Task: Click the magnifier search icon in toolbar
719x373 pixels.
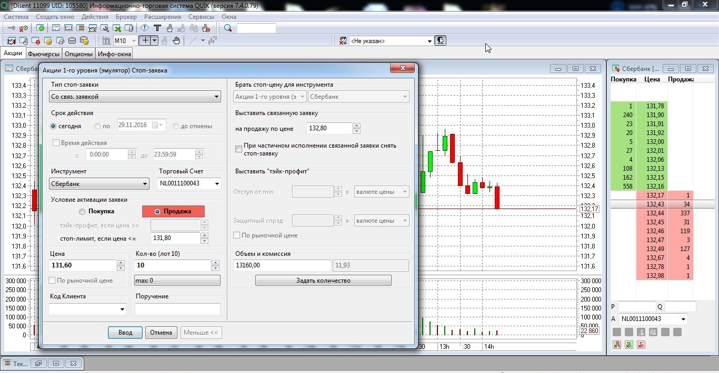Action: (x=228, y=28)
